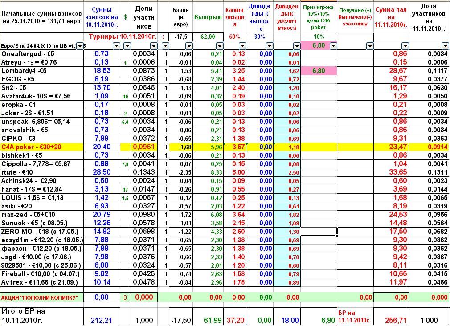Select the header cell 'Суммы взносов на 10.11.2010г.'
Image resolution: width=450 pixels, height=326 pixels.
(x=102, y=17)
